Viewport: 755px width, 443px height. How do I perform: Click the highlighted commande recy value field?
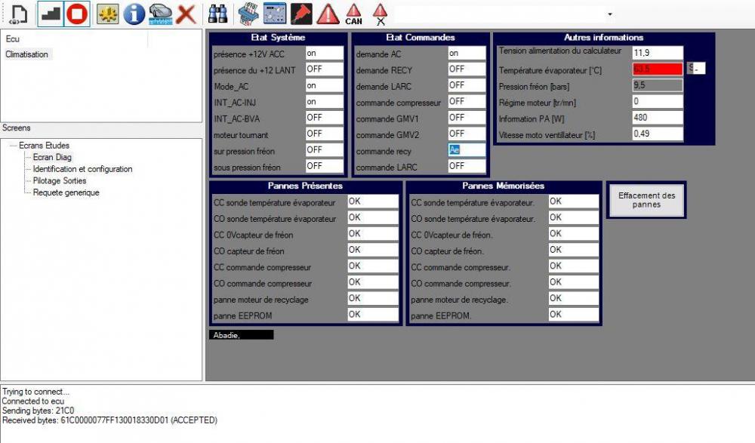click(x=467, y=149)
